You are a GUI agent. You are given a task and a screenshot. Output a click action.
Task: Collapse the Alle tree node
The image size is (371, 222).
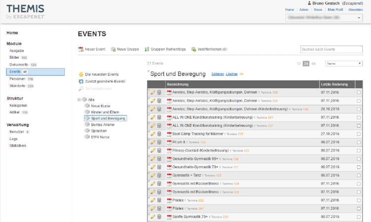point(79,100)
